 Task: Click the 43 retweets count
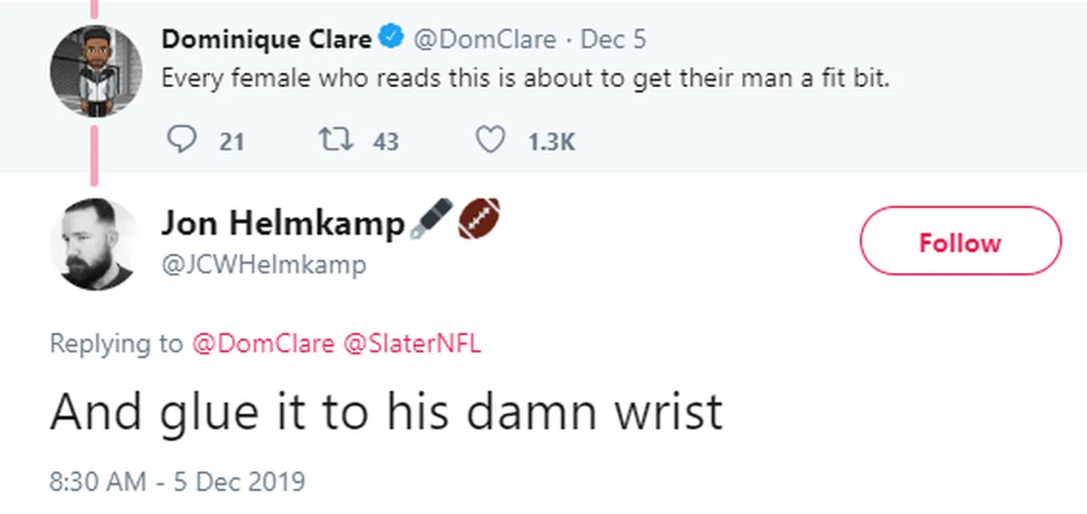point(386,141)
